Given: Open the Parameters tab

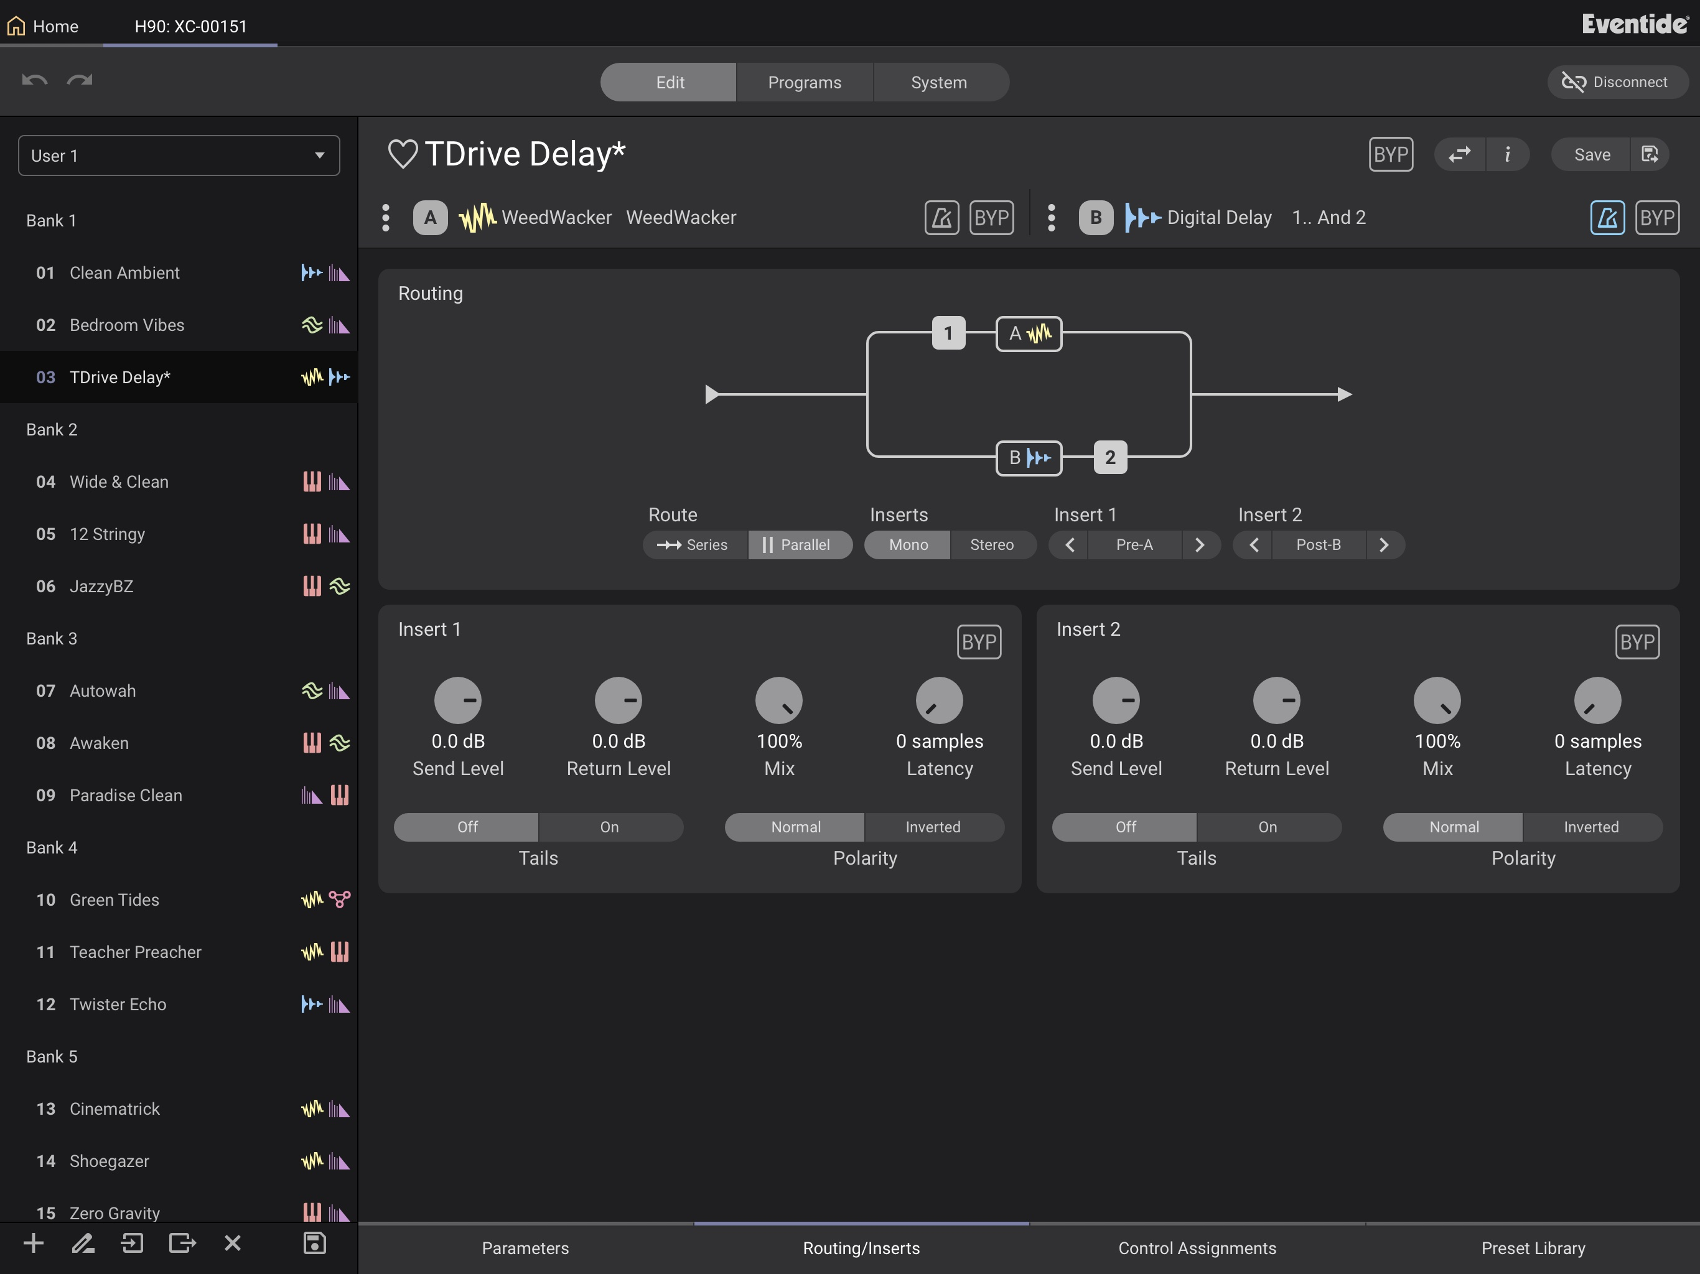Looking at the screenshot, I should click(526, 1248).
